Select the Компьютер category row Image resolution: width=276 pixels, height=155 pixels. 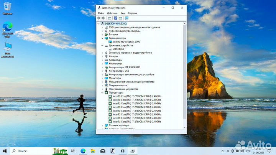coord(115,64)
